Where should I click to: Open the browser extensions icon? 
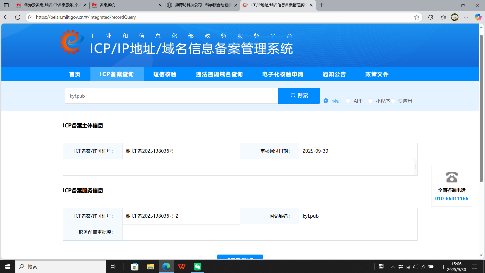(430, 17)
